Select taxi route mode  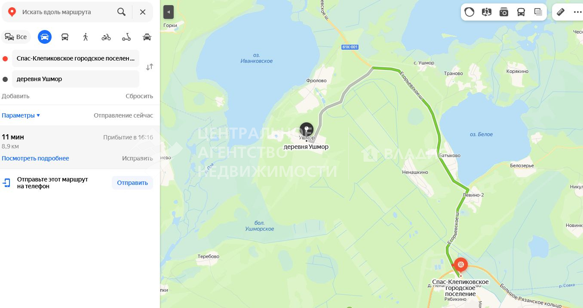pos(147,37)
